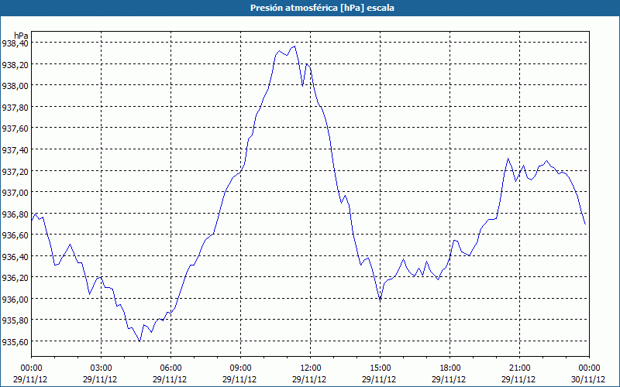
Task: Click the hPa unit label above the axis
Action: [x=22, y=36]
